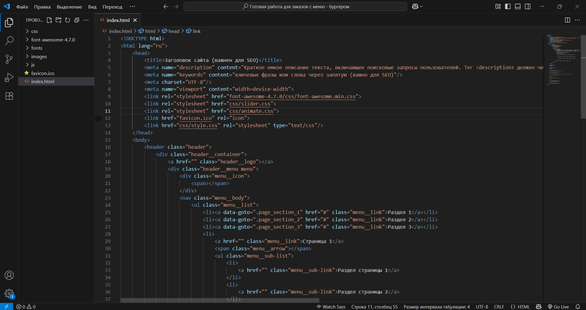Collapse all folders in explorer
Viewport: 586px width, 310px height.
click(77, 20)
